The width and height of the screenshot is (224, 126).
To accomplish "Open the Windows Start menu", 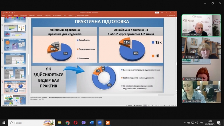I will pos(4,123).
